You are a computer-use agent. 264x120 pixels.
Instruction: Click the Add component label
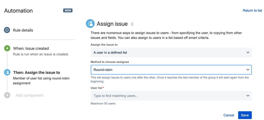30,95
